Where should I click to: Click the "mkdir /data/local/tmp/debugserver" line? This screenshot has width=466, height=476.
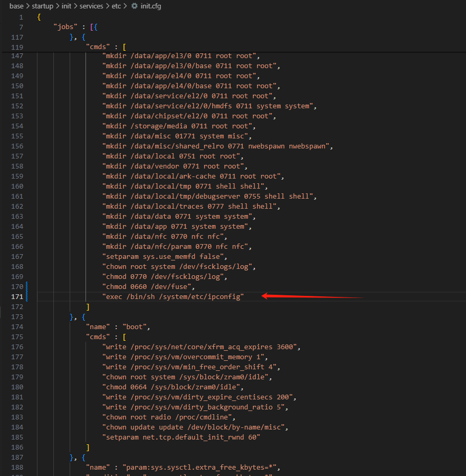point(210,197)
